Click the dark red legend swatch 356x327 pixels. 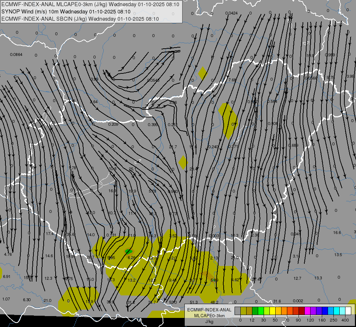pos(302,311)
